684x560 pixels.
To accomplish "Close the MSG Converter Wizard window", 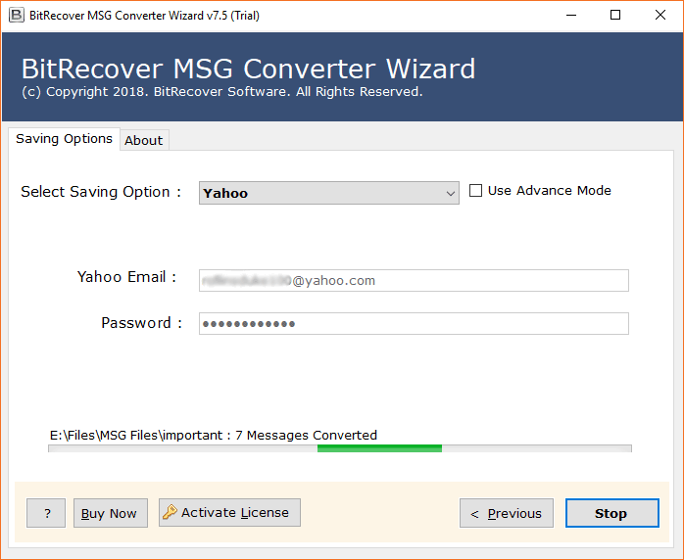I will tap(660, 16).
